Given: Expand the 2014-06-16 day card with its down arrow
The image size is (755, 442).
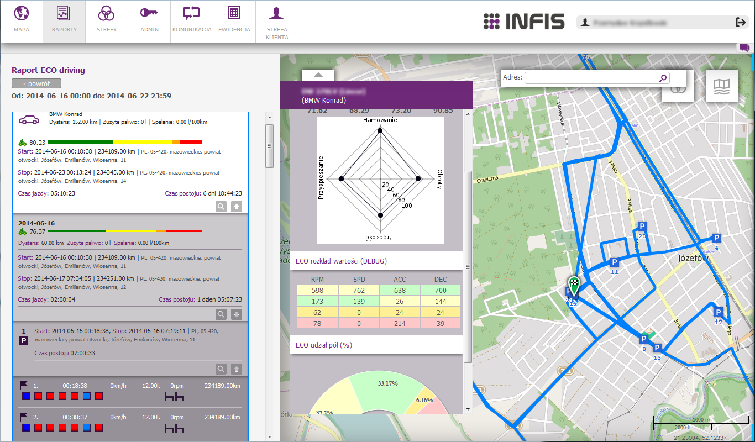Looking at the screenshot, I should tap(236, 314).
